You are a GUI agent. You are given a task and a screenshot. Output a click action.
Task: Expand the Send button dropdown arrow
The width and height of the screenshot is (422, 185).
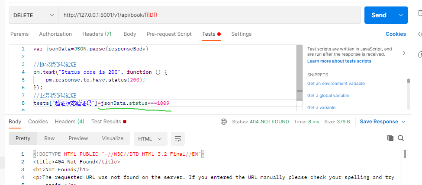click(400, 15)
